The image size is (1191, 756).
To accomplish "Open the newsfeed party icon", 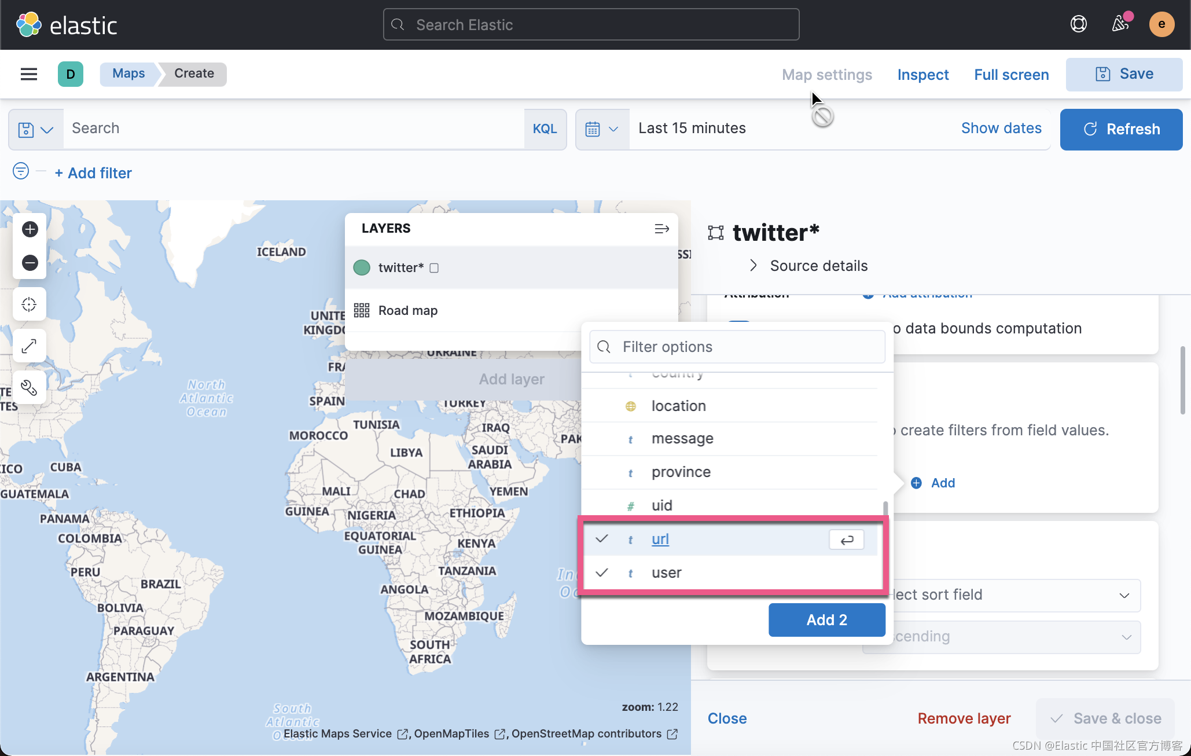I will tap(1120, 24).
